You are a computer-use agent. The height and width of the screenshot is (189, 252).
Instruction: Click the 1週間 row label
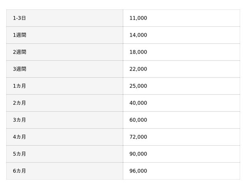[x=20, y=35]
